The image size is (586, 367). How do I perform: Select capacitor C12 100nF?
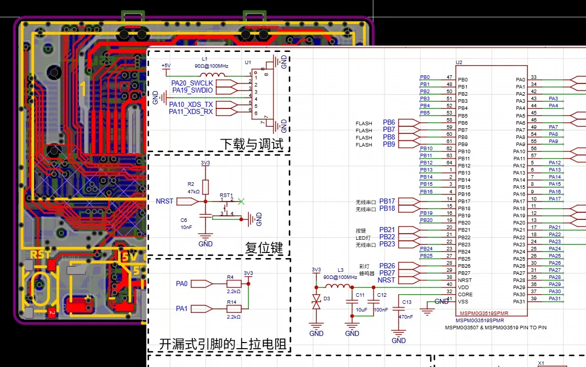pos(373,301)
